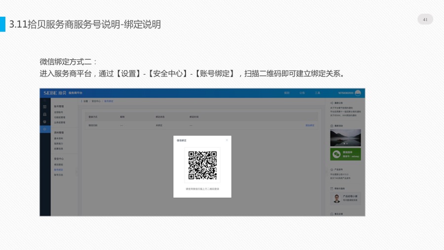Viewport: 444px width, 250px height.
Task: Open the 平台更新公告 item under 产品发布
Action: point(339,174)
